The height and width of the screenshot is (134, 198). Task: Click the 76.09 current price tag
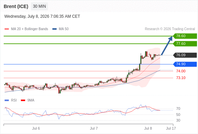185,55
